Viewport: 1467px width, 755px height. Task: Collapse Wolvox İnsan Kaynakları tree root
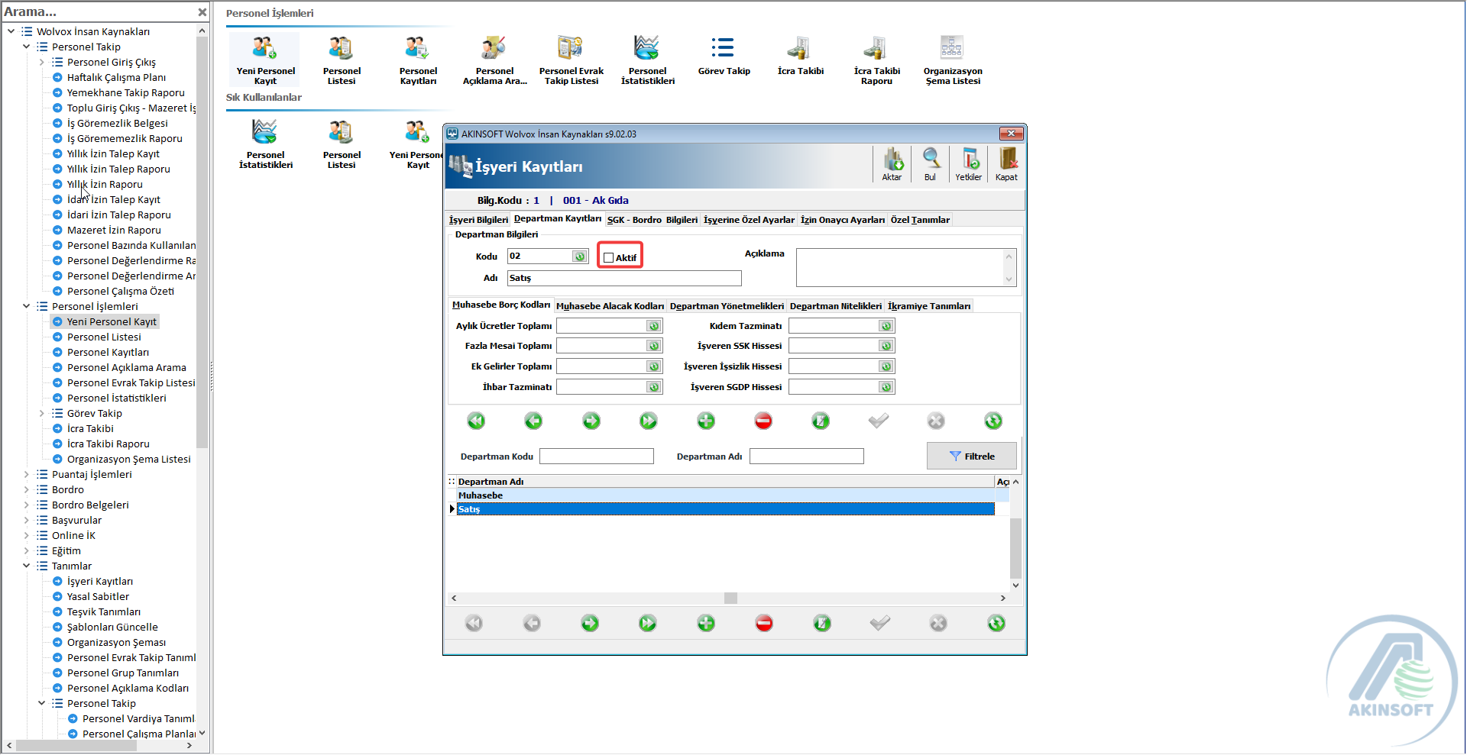click(x=11, y=31)
